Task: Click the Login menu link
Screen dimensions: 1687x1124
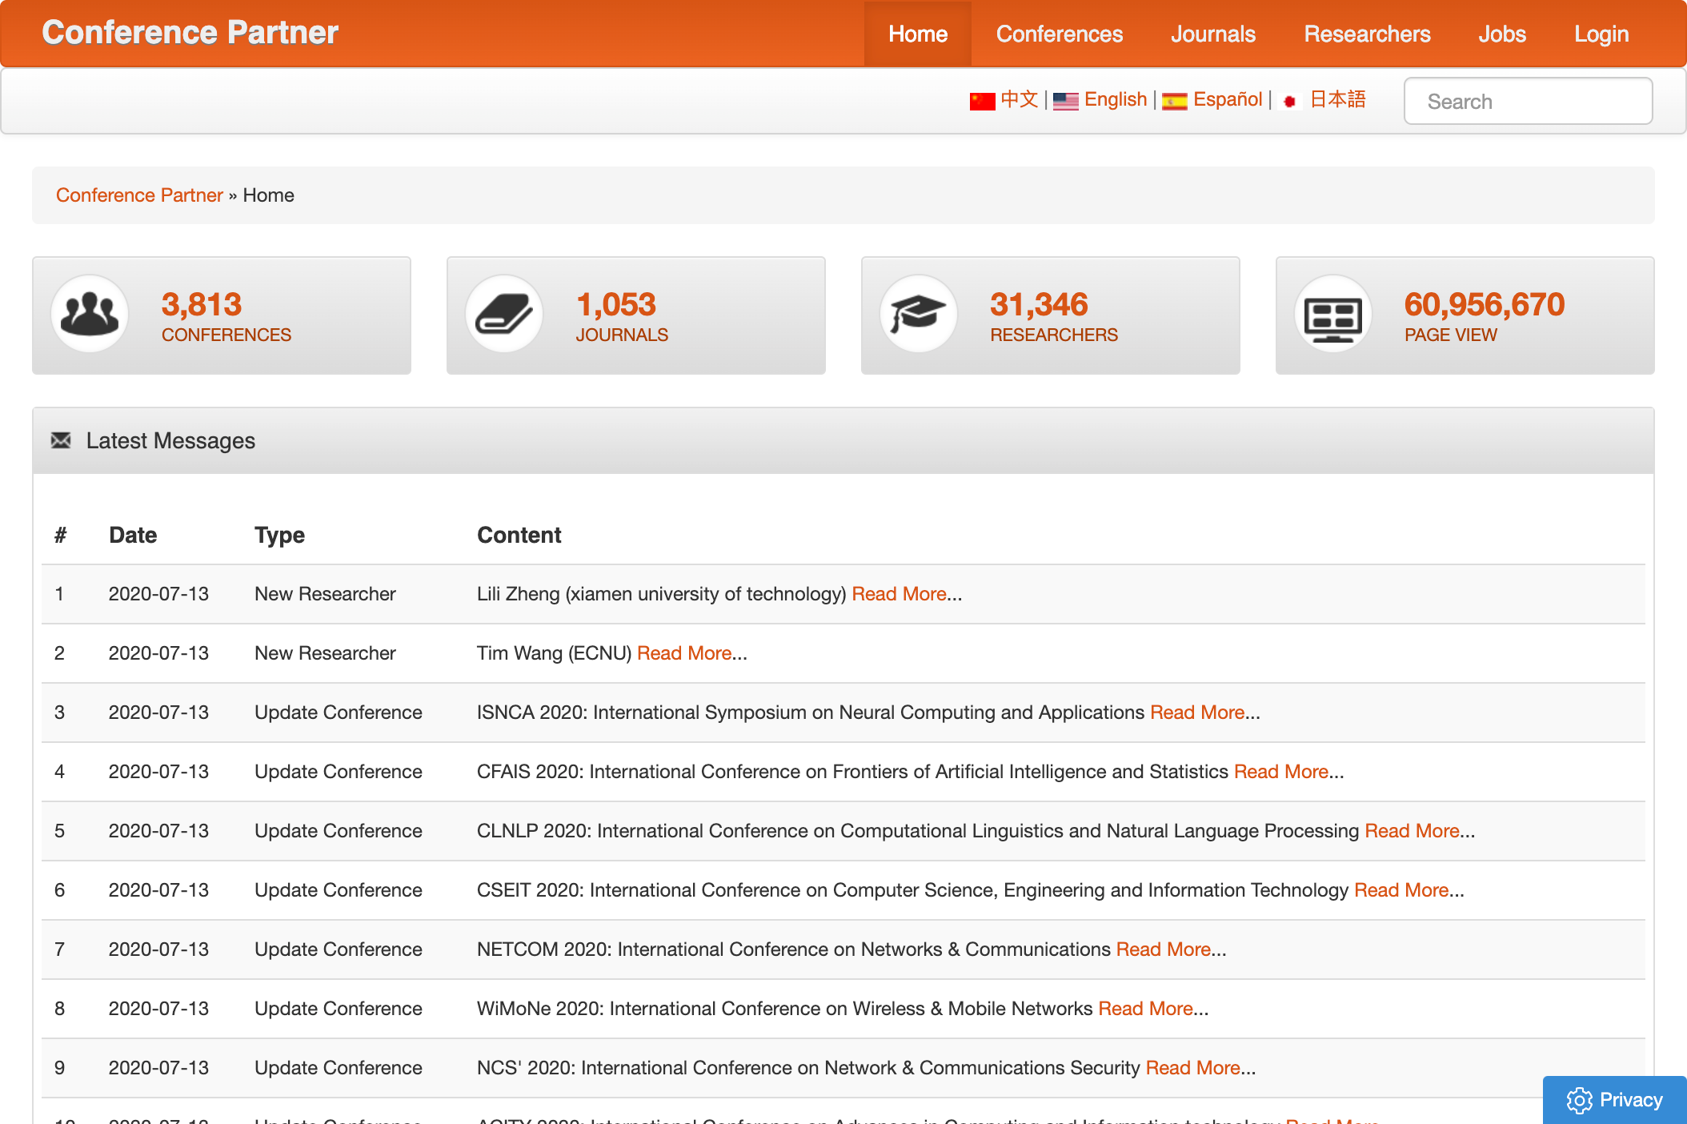Action: 1601,34
